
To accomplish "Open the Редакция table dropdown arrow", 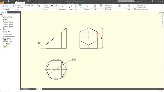I will [112, 7].
